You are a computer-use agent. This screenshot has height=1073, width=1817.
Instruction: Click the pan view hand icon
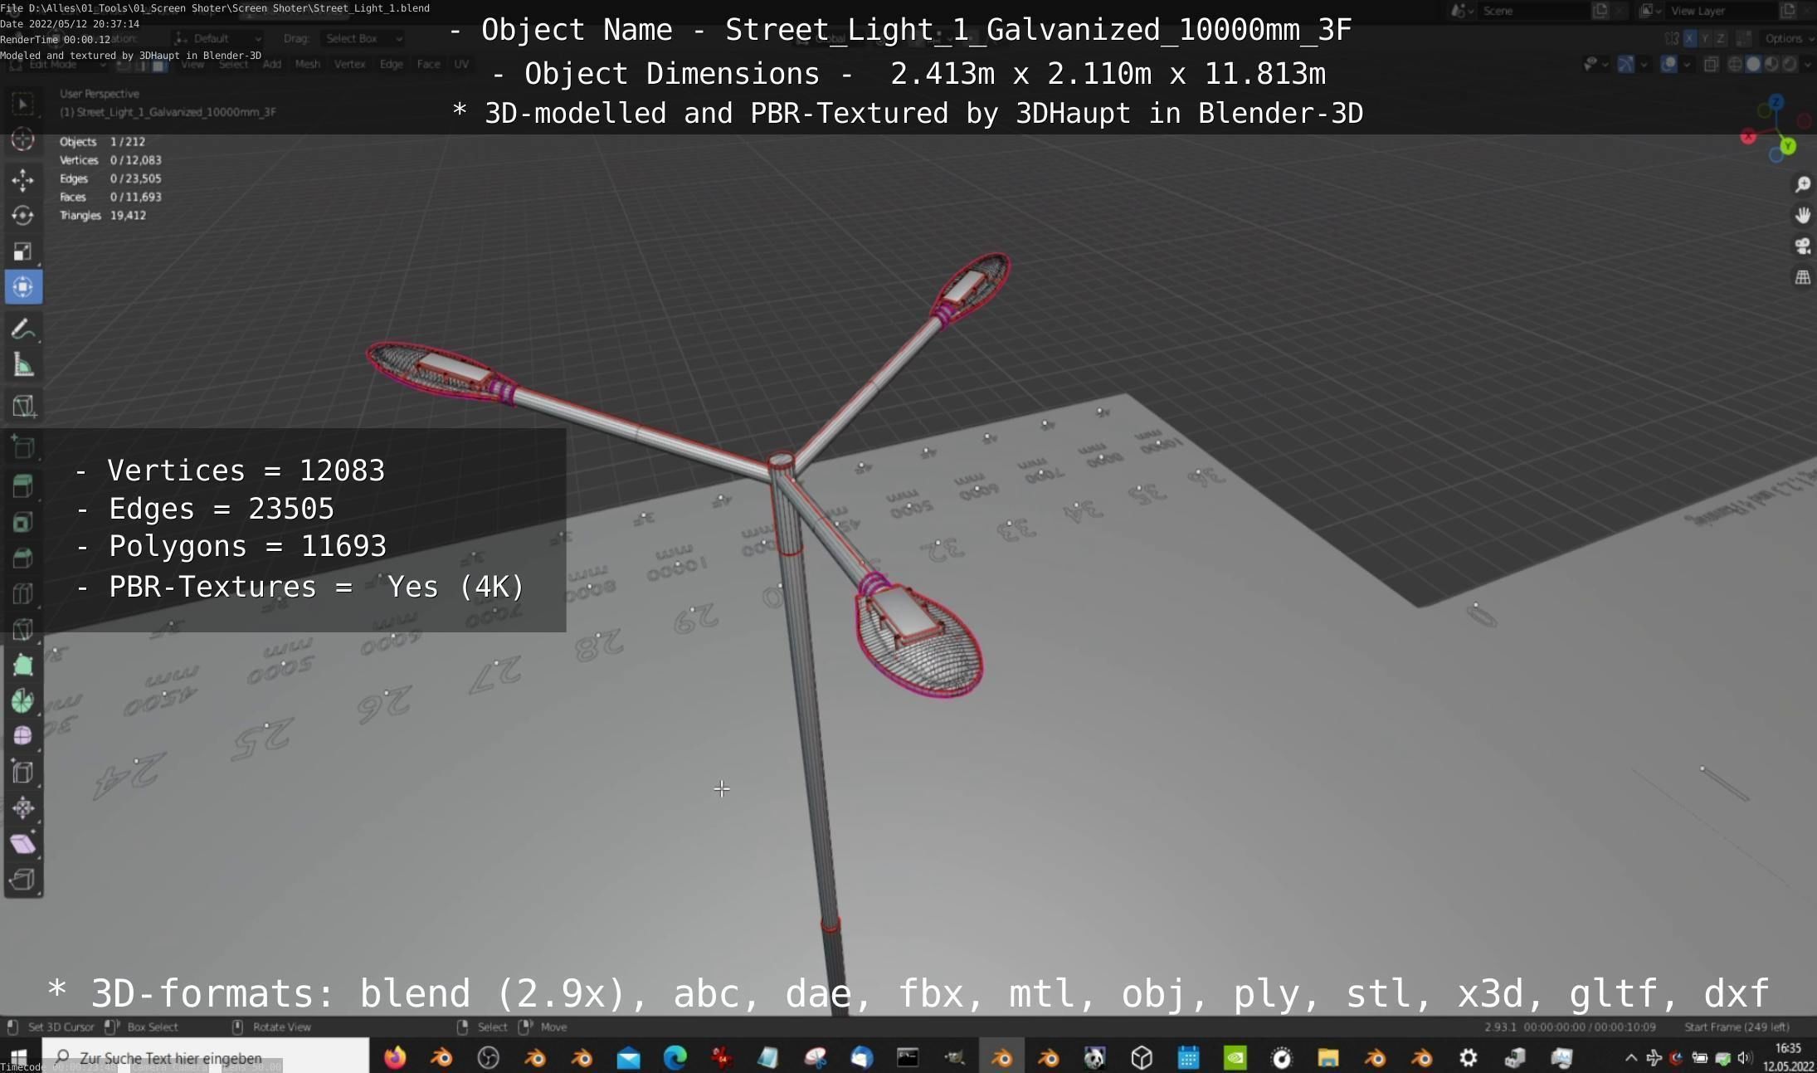coord(1802,216)
